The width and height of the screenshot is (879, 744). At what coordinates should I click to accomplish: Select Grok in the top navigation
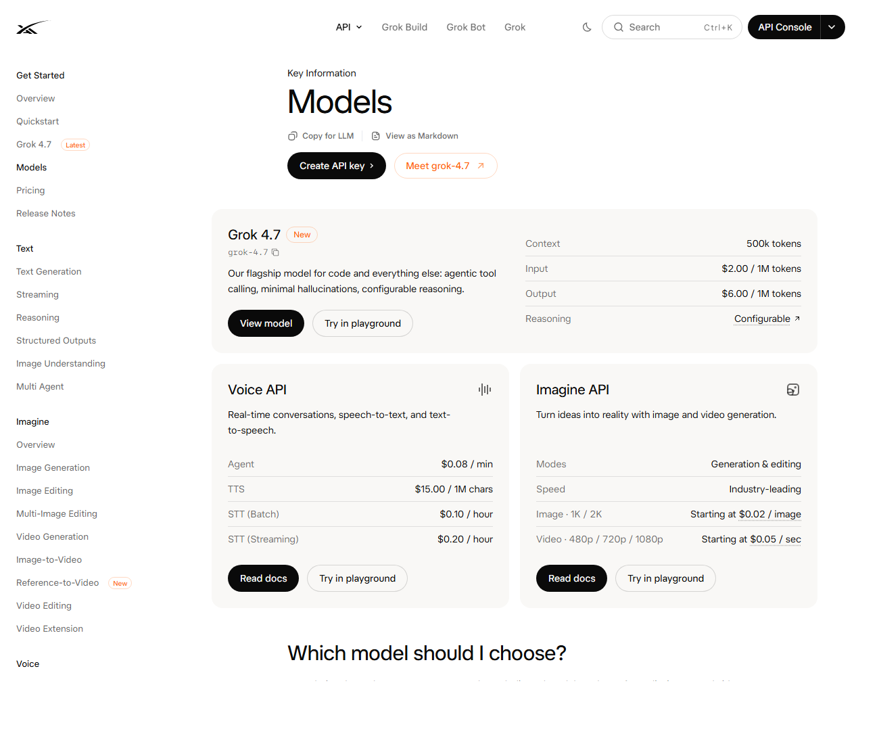515,27
